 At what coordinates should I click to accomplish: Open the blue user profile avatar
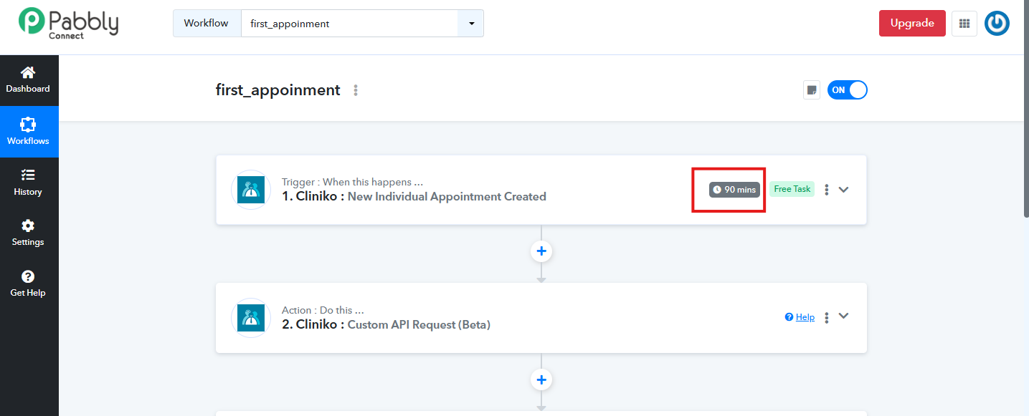(997, 24)
